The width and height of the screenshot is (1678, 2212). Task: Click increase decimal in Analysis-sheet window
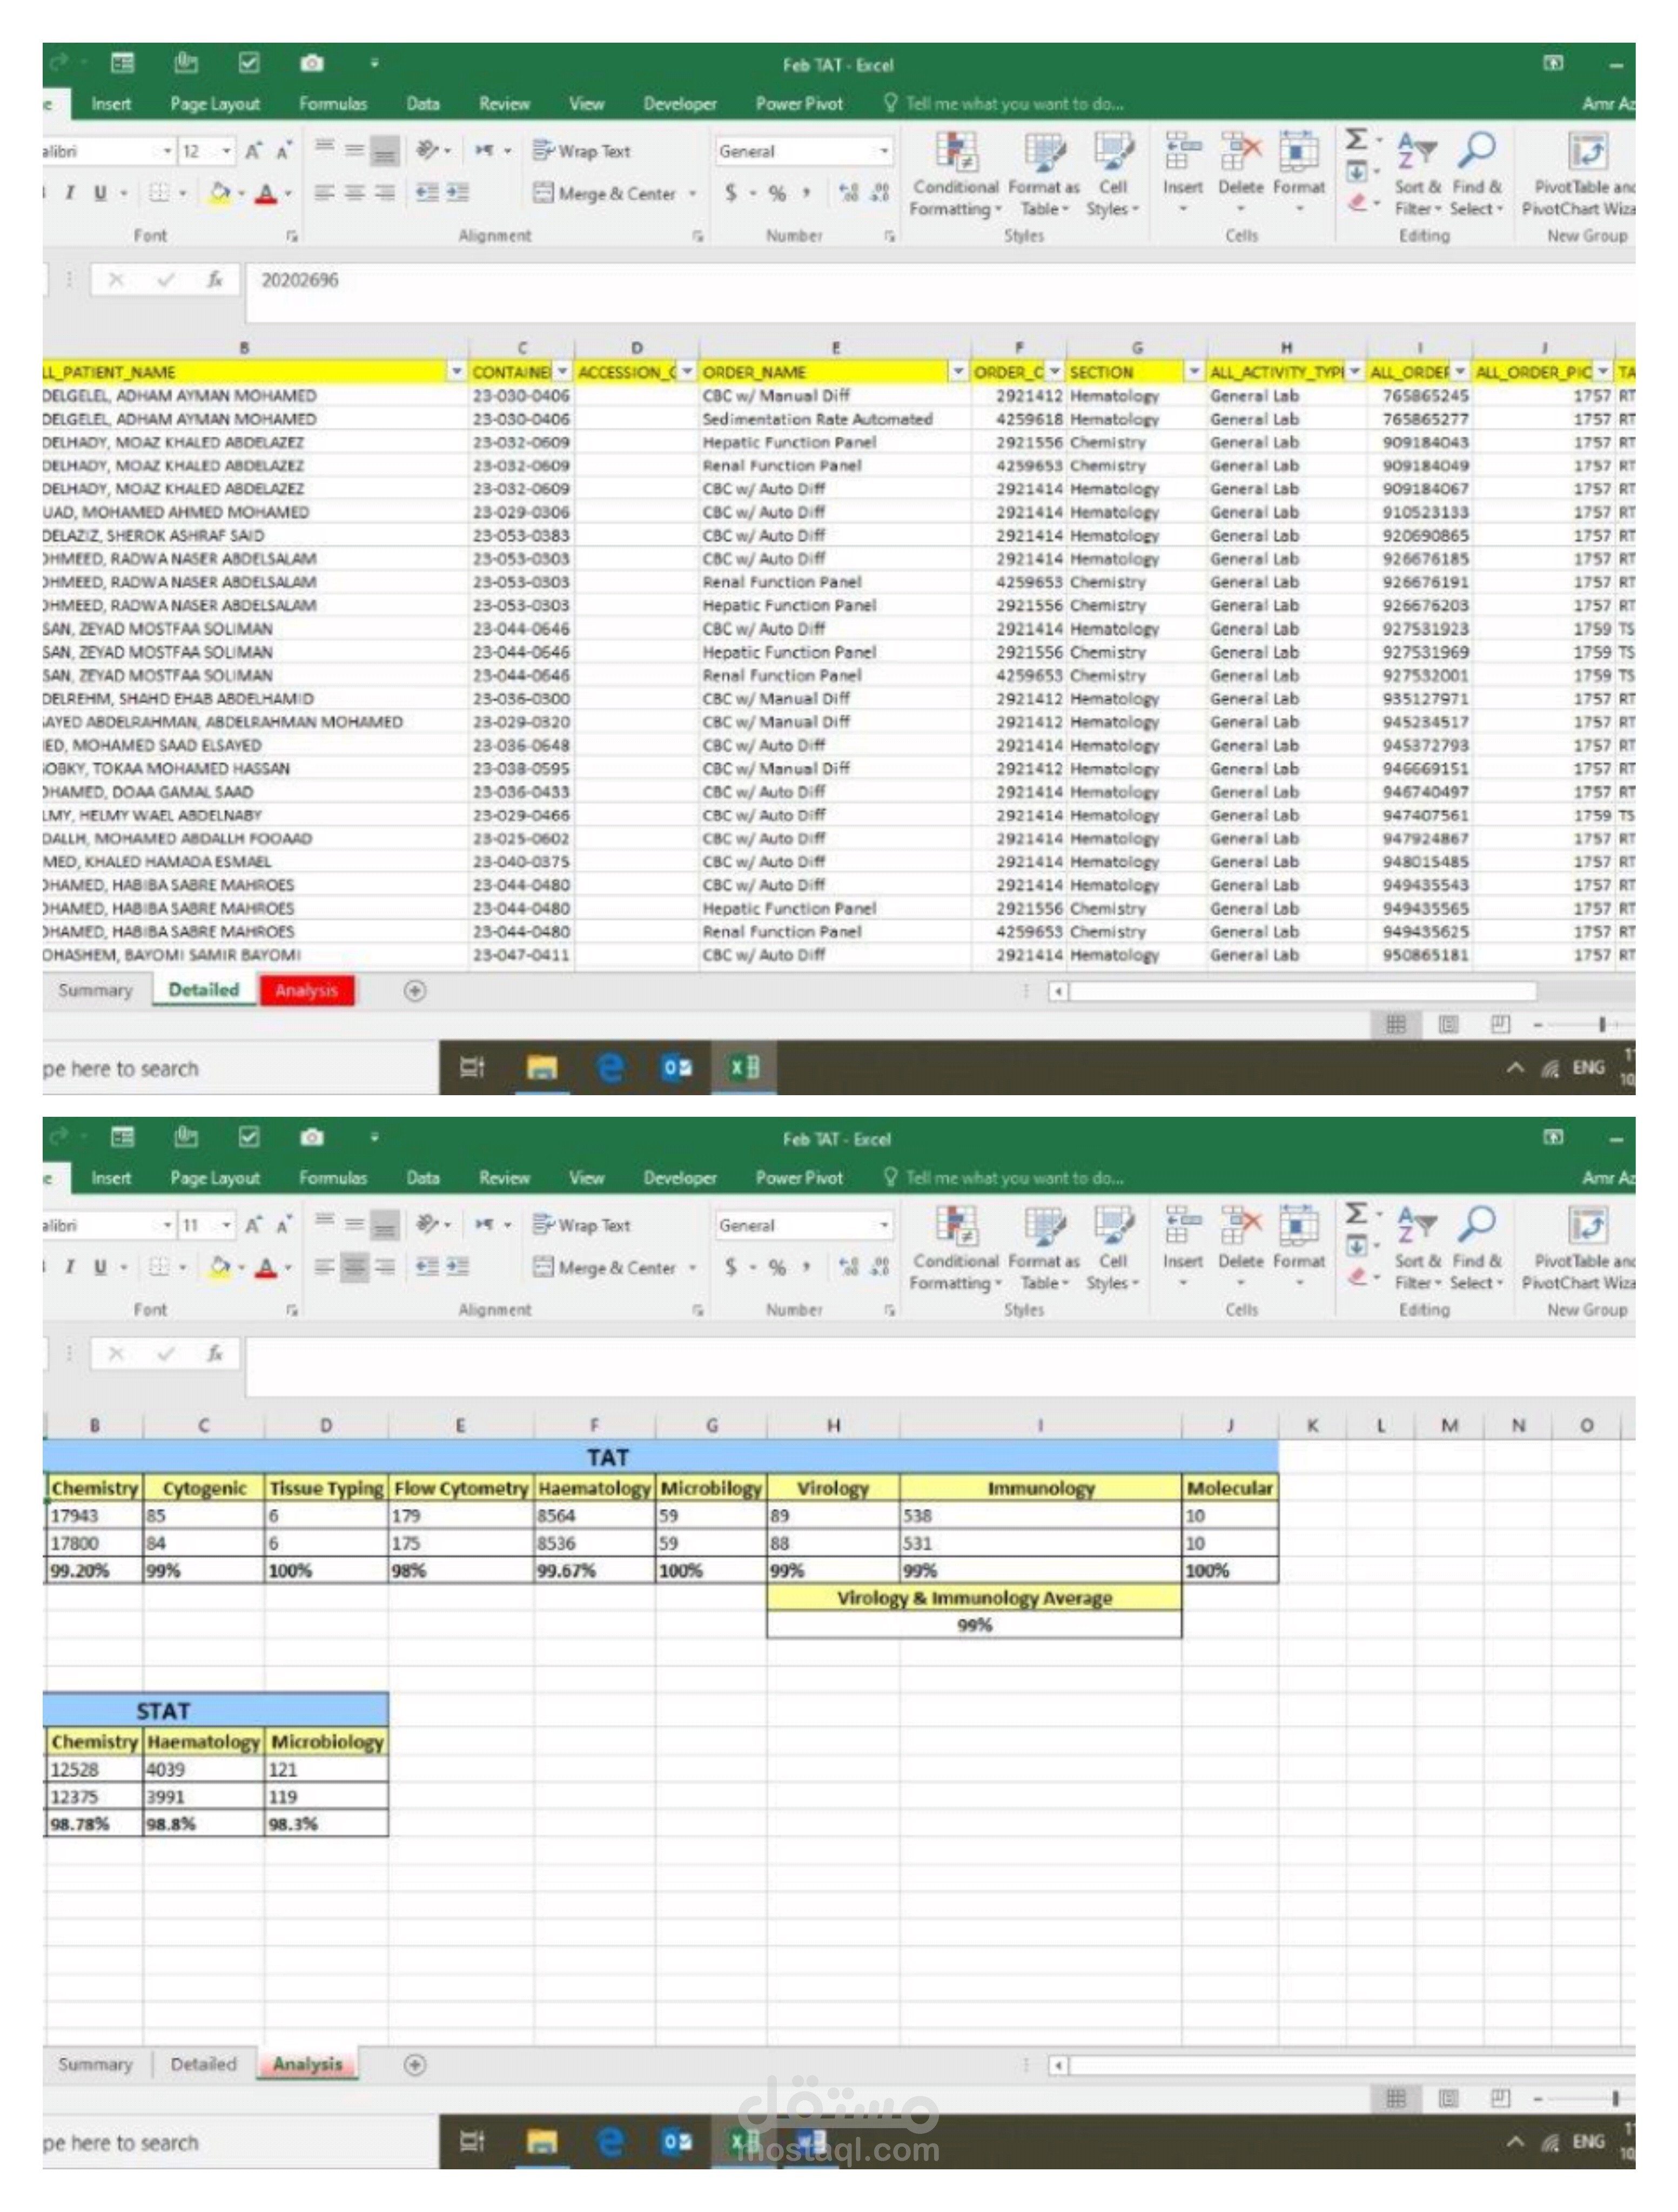849,1267
